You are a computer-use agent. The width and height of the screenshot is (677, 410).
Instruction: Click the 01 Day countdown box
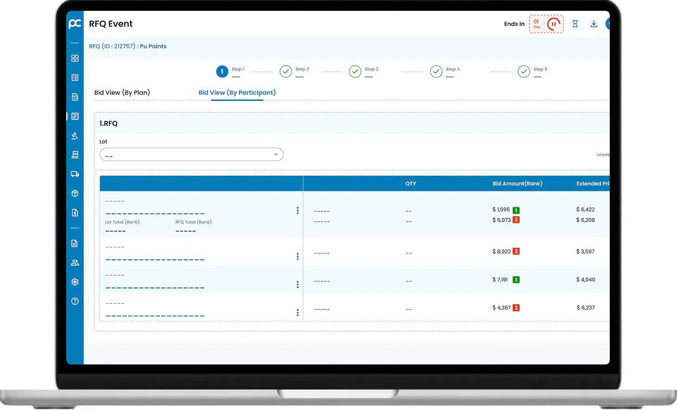537,24
